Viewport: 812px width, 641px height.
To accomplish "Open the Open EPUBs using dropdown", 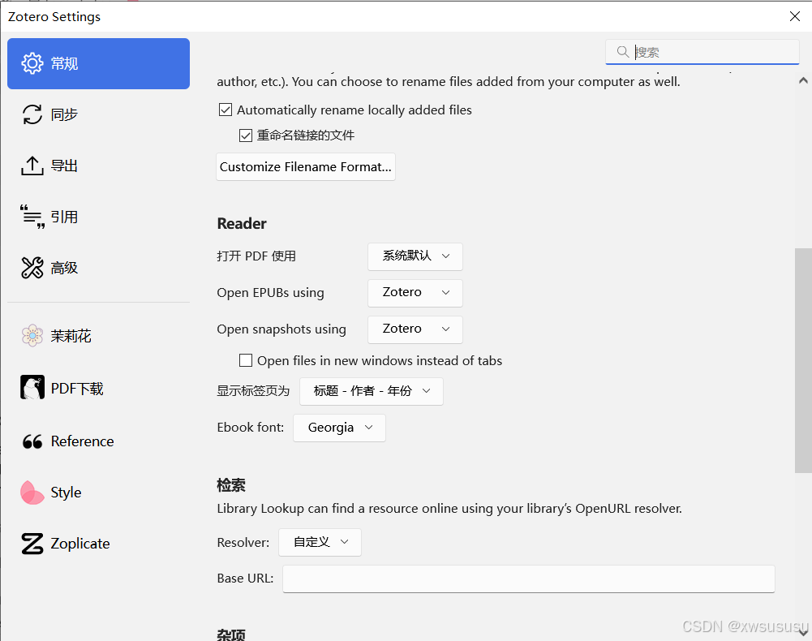I will click(x=415, y=293).
